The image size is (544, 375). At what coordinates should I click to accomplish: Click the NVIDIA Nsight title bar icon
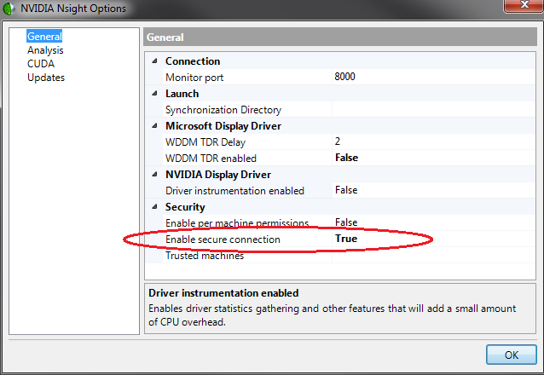[9, 9]
